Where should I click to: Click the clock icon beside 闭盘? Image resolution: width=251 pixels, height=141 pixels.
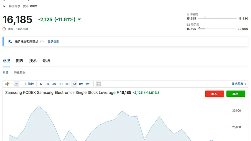[4, 29]
